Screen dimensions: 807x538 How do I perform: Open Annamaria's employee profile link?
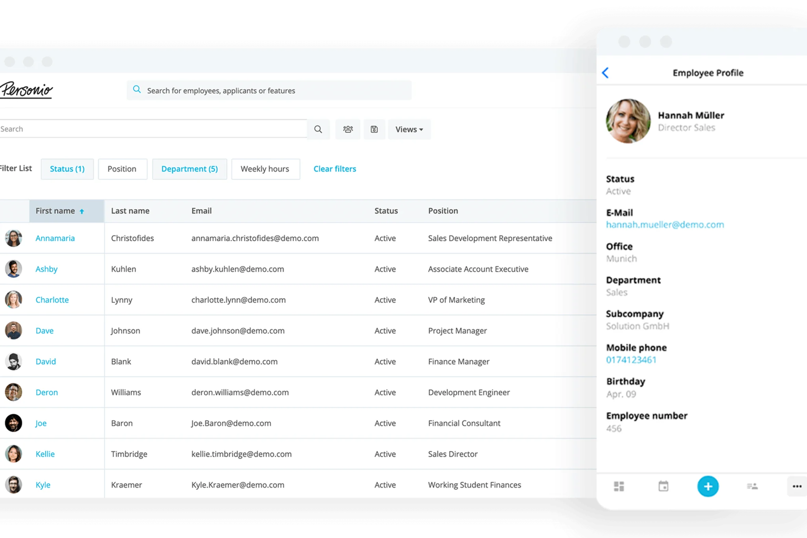pos(55,238)
